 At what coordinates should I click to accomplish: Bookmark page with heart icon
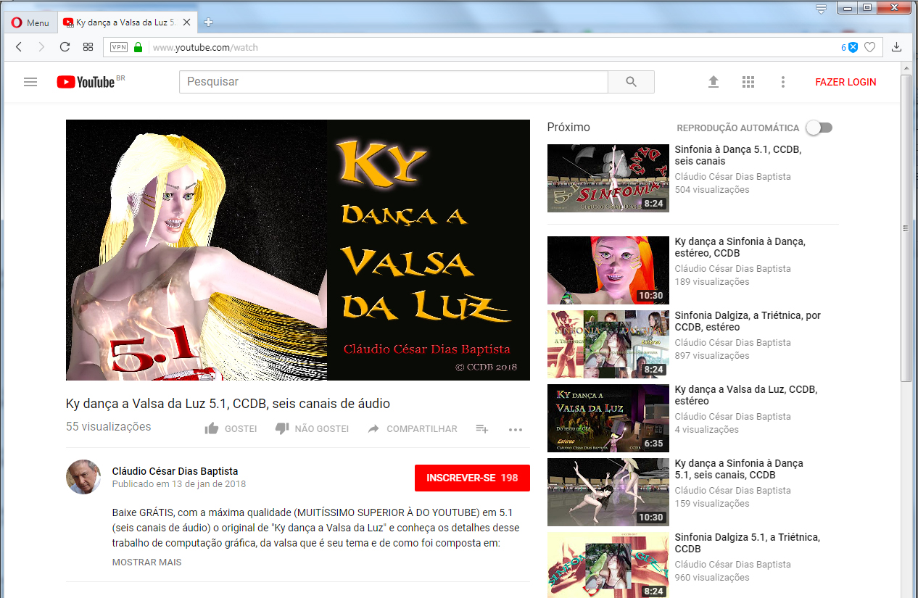click(x=870, y=47)
